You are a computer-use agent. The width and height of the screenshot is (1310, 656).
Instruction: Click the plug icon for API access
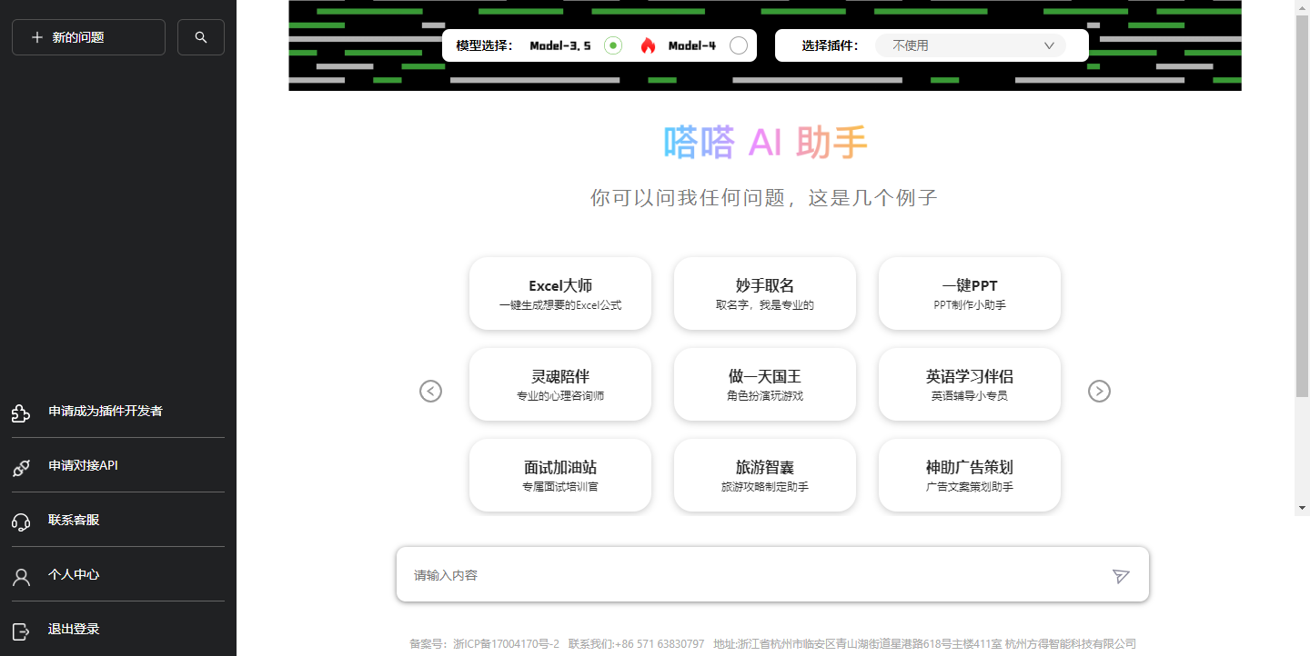(x=21, y=468)
